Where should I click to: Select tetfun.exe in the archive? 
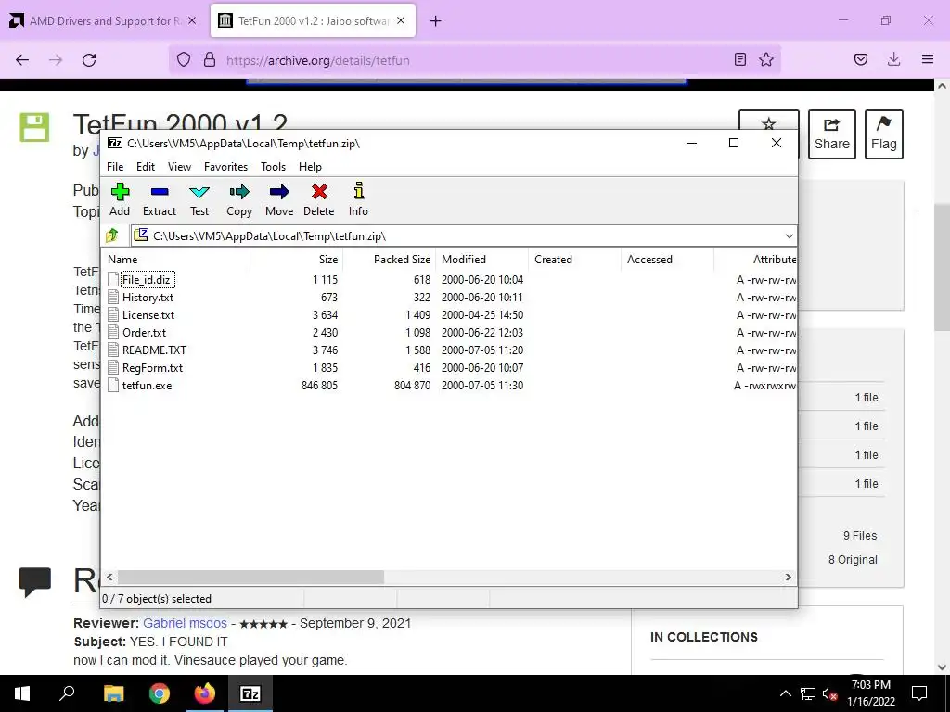[x=148, y=385]
